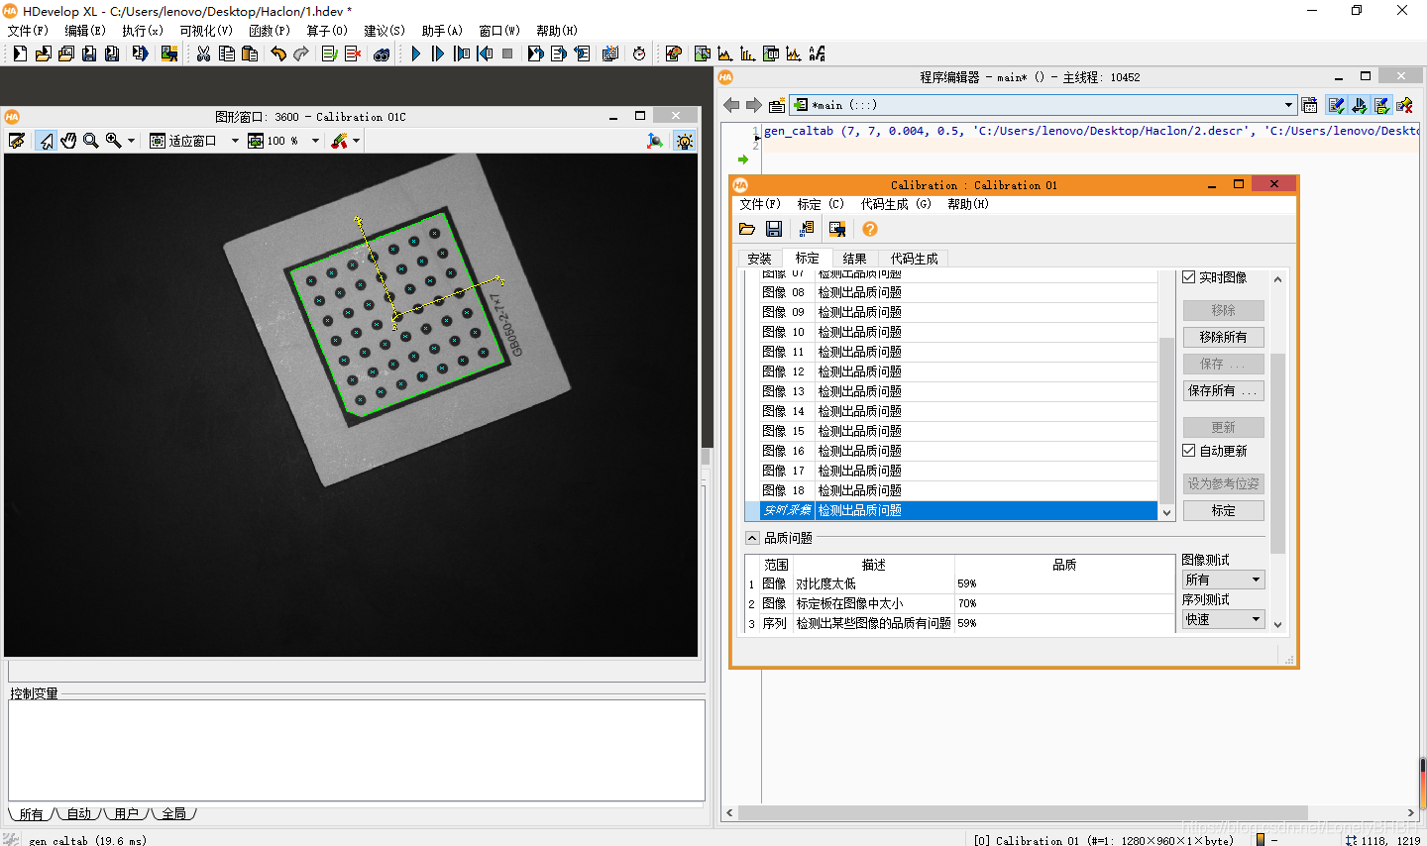Select the 全局 variables tab
The image size is (1427, 846).
click(x=173, y=813)
